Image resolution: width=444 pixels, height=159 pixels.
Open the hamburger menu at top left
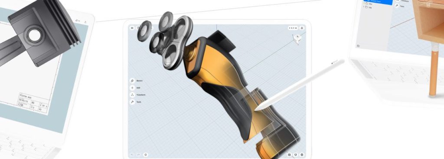point(132,28)
